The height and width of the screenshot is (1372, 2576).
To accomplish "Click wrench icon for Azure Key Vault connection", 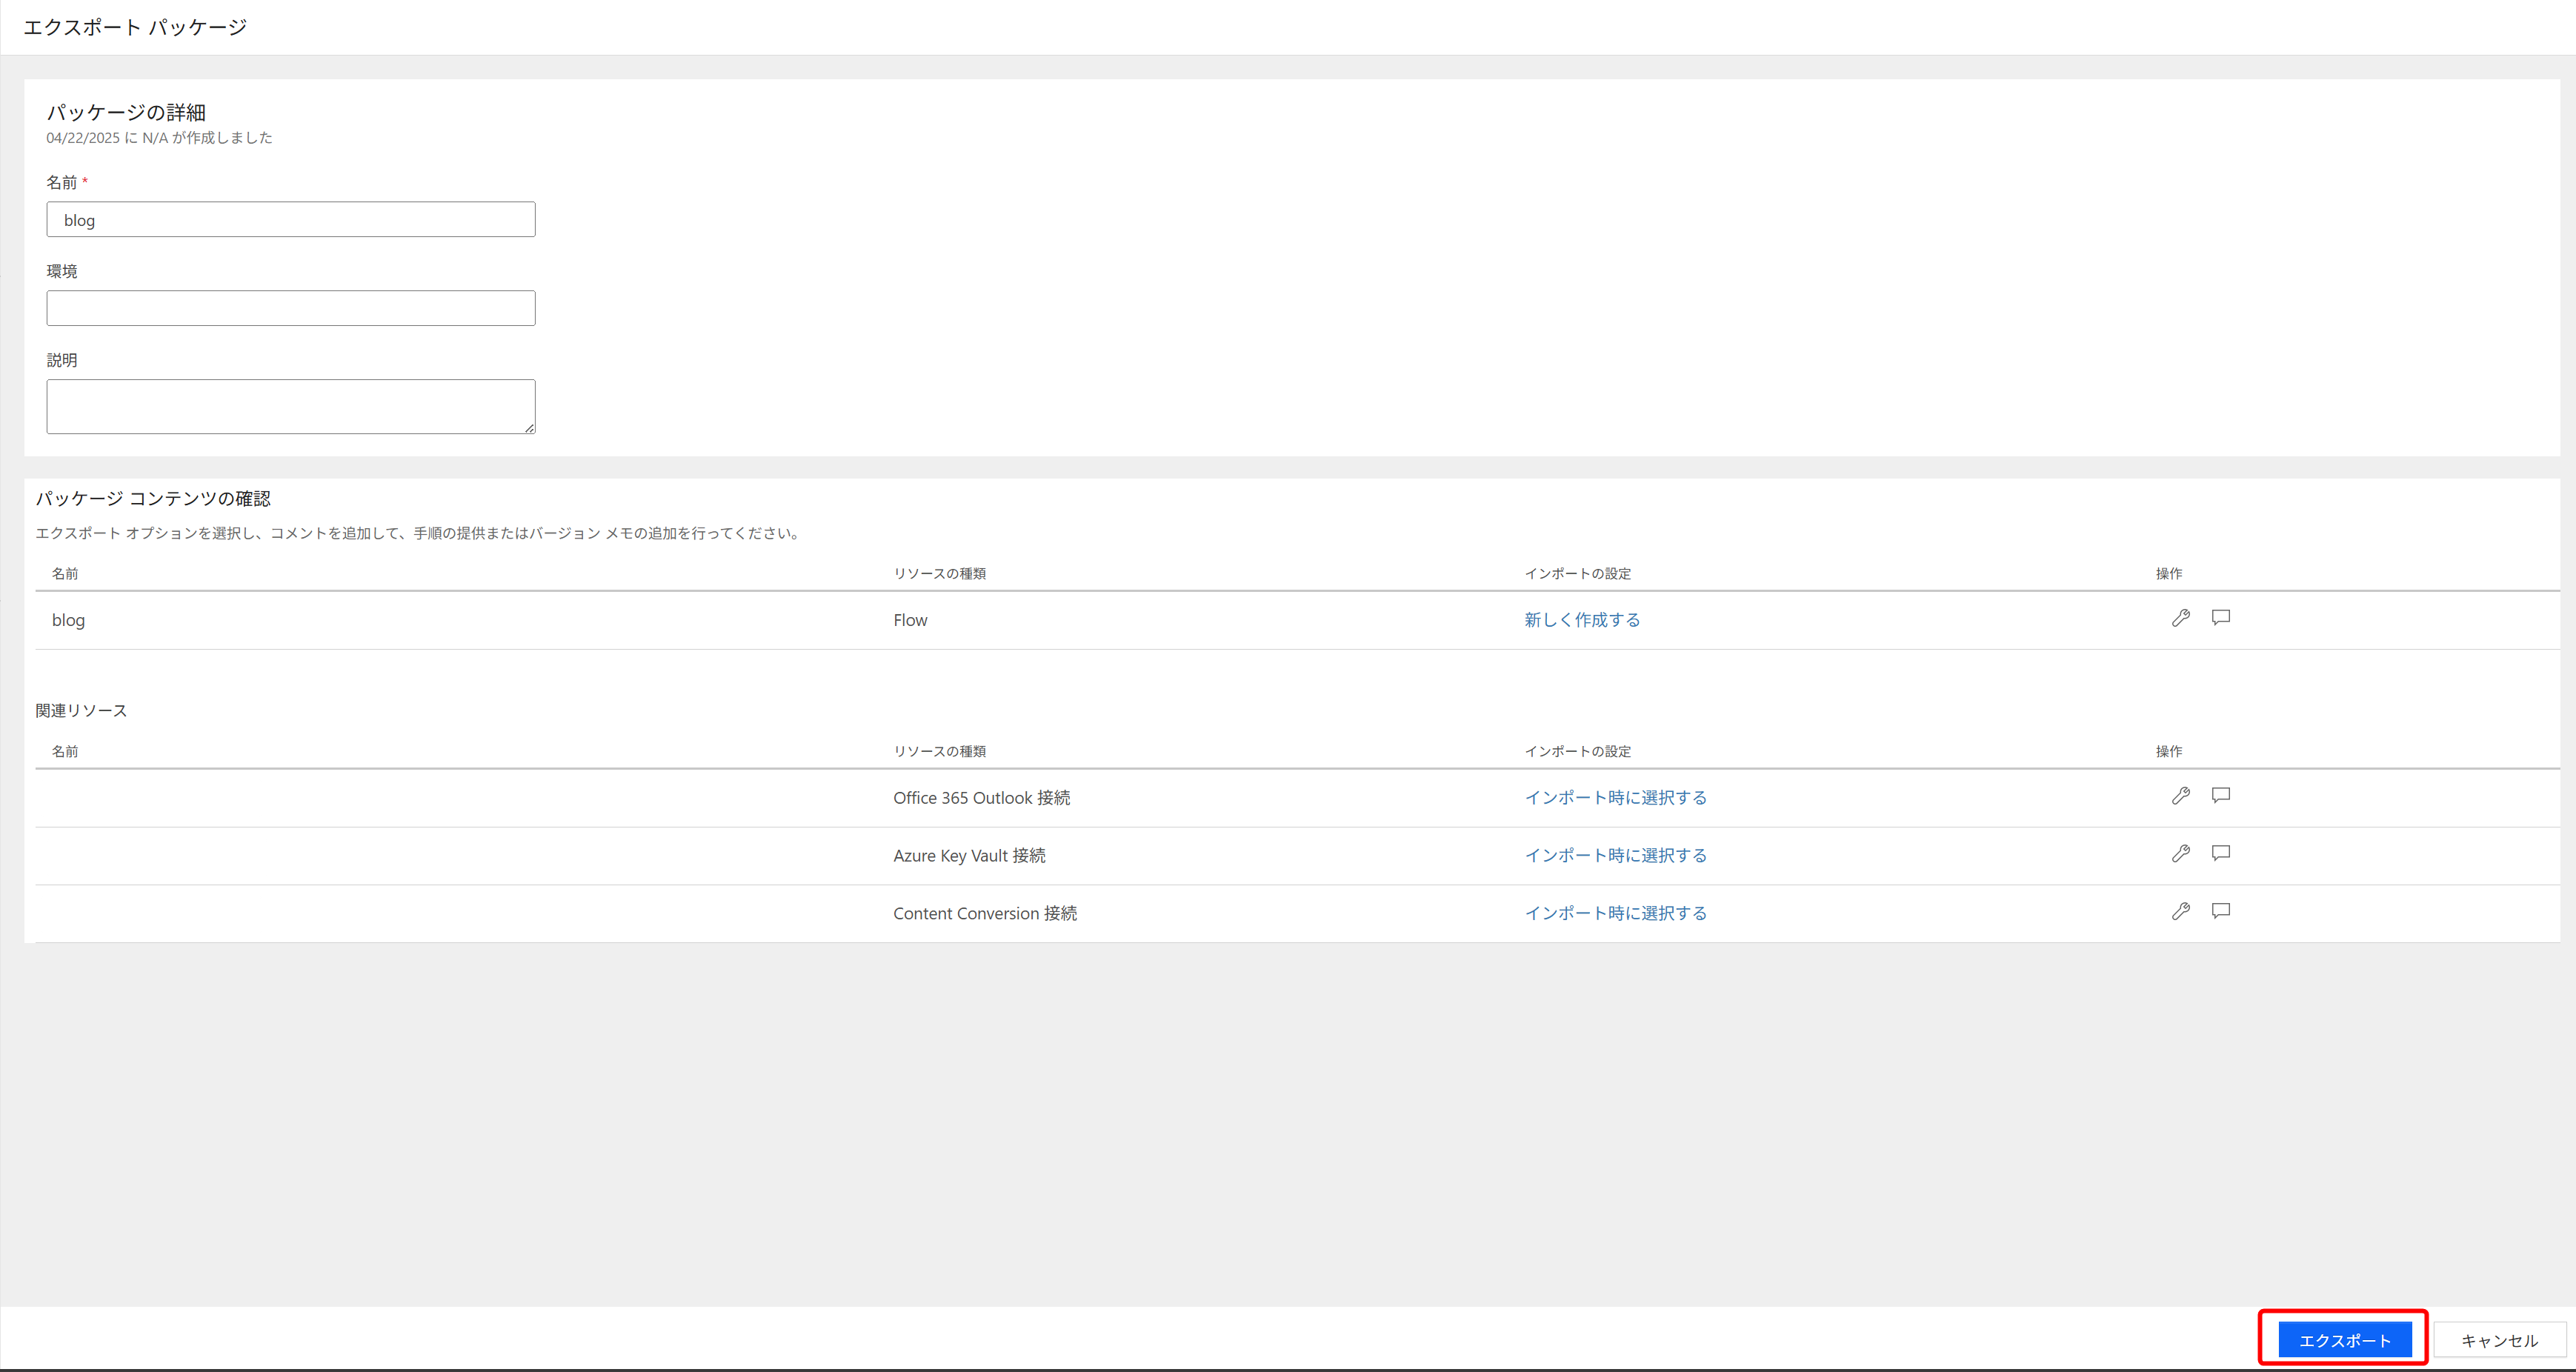I will point(2180,854).
